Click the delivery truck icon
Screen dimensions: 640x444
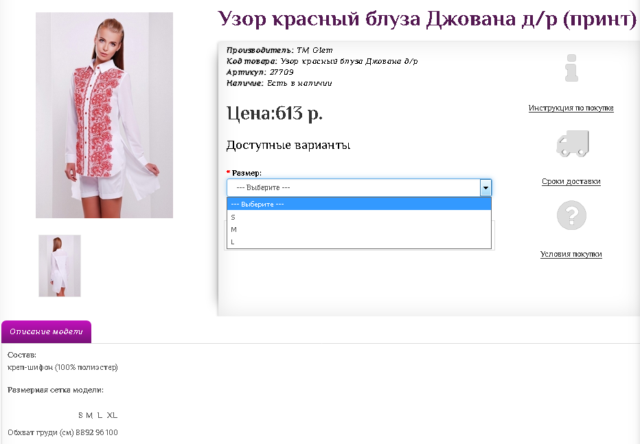click(x=573, y=143)
